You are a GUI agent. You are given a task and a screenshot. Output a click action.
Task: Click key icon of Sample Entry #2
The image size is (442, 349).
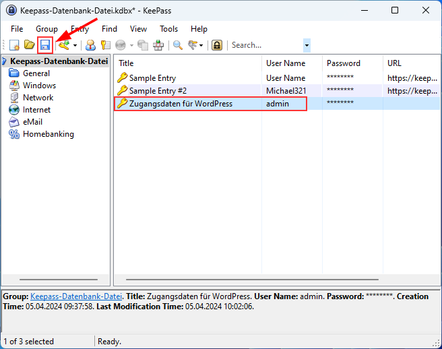point(123,90)
